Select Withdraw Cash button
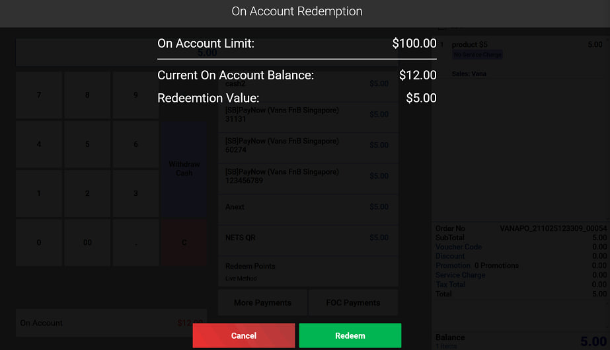The image size is (610, 350). 184,169
